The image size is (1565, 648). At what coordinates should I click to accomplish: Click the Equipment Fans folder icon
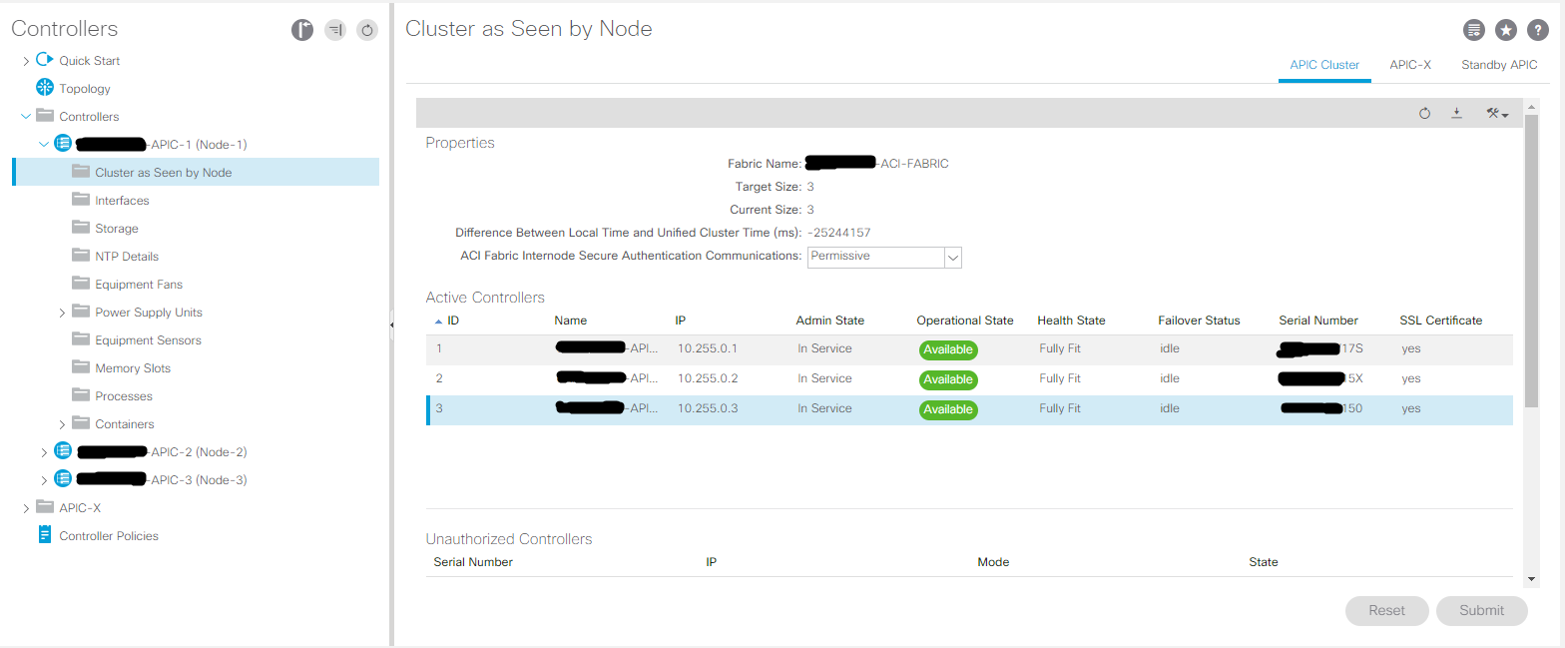pyautogui.click(x=81, y=284)
